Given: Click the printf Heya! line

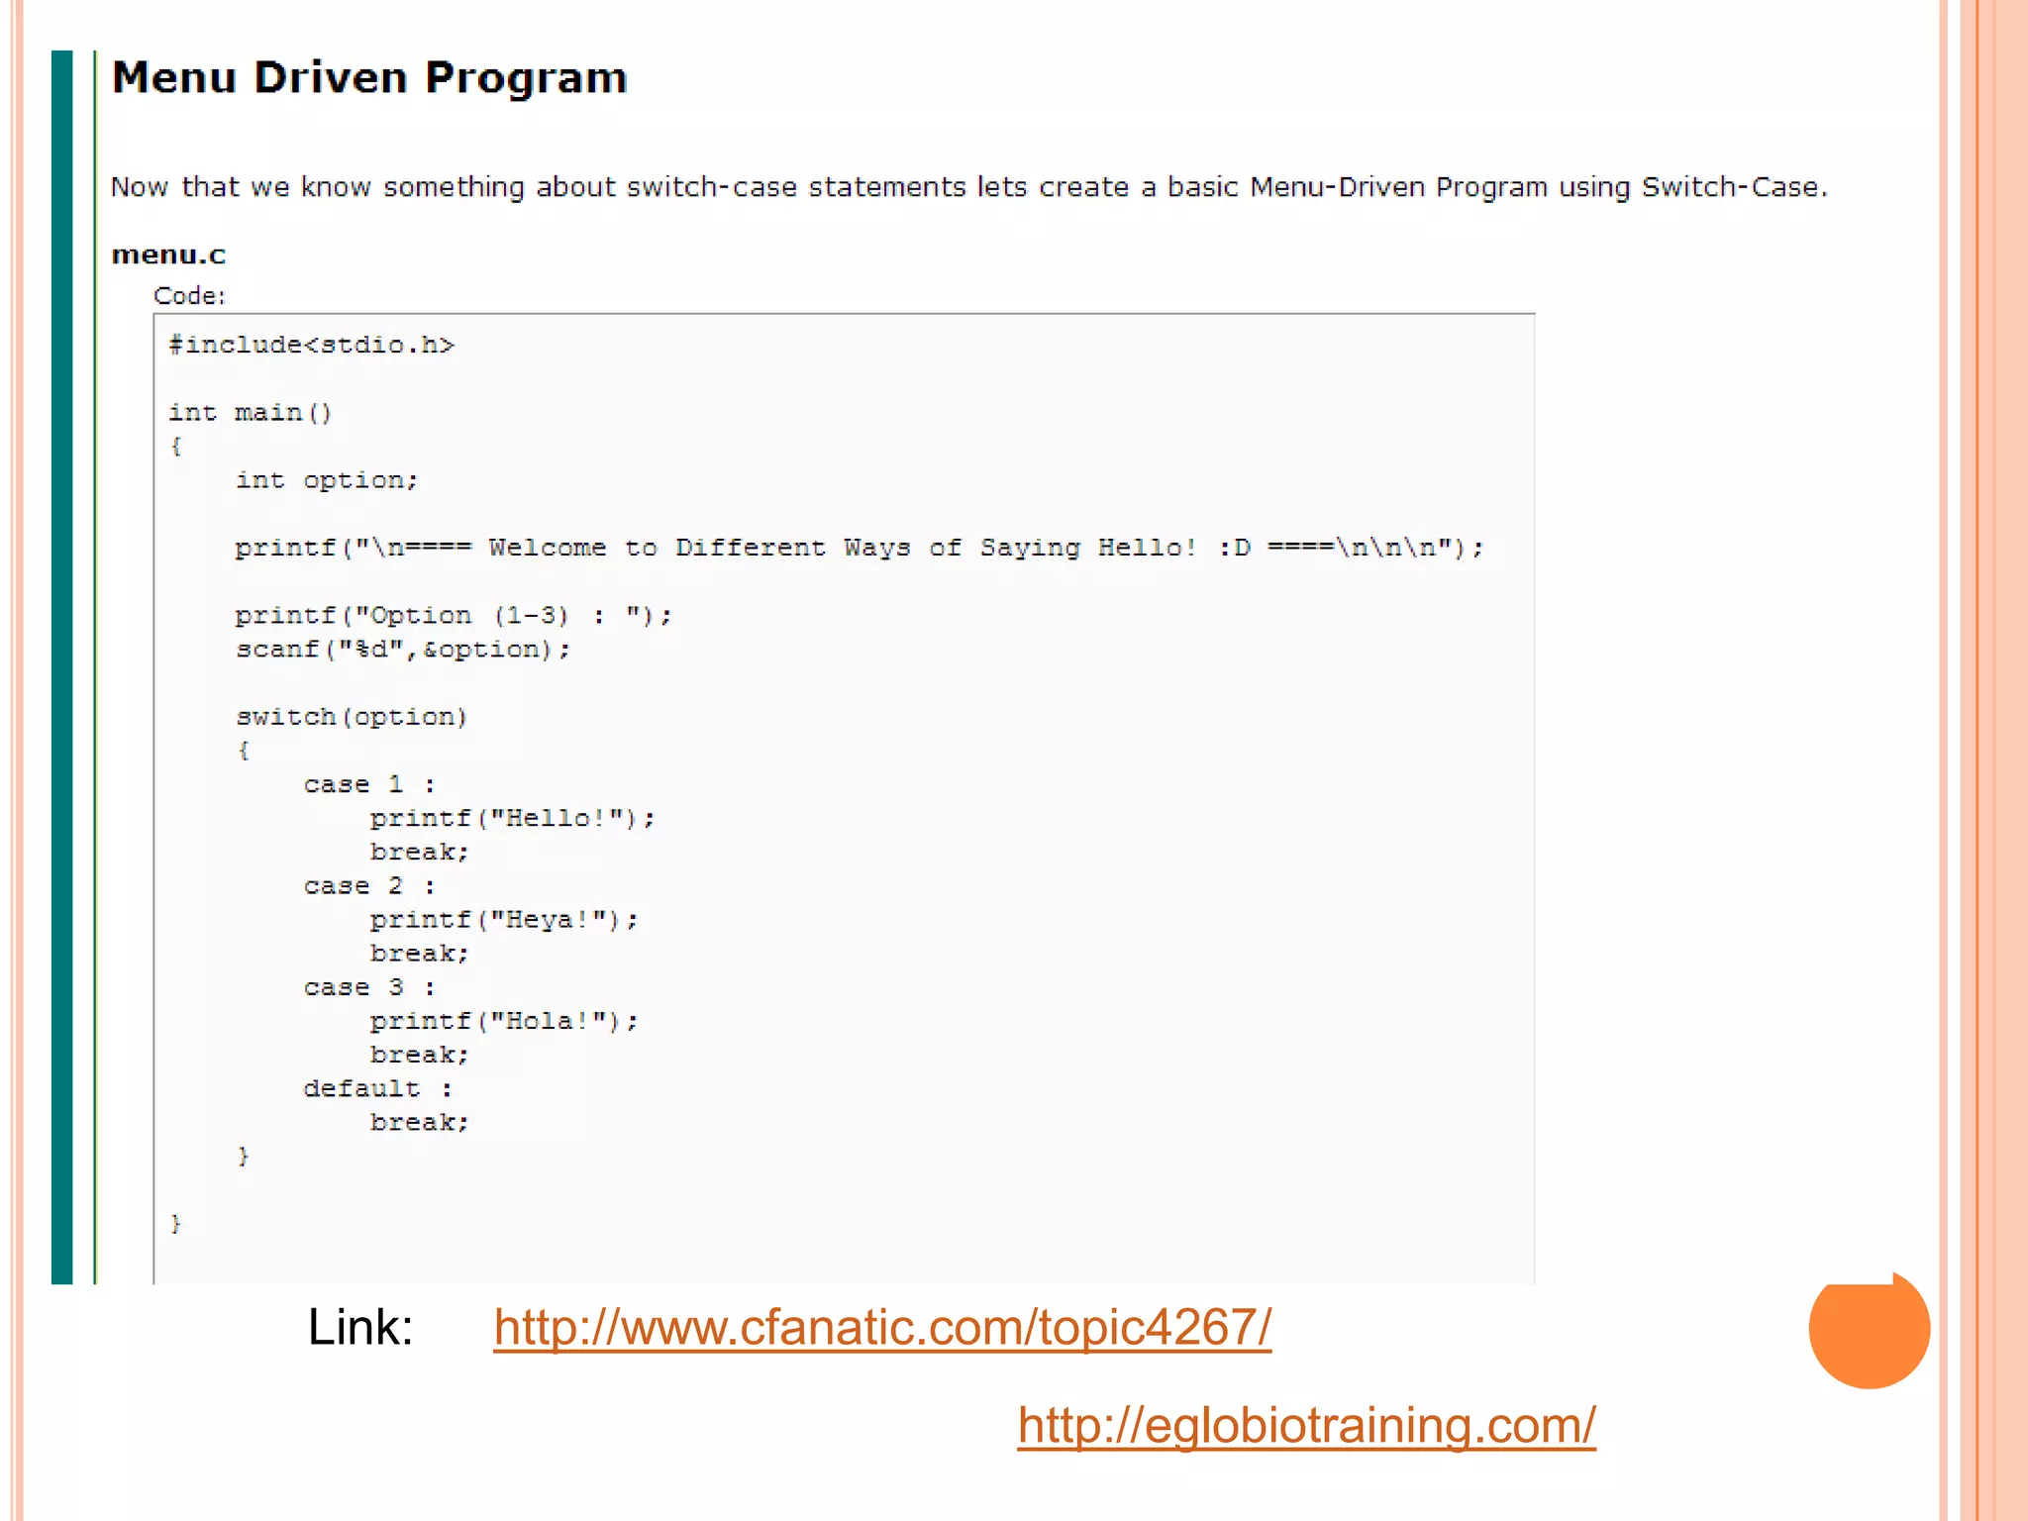Looking at the screenshot, I should coord(504,920).
